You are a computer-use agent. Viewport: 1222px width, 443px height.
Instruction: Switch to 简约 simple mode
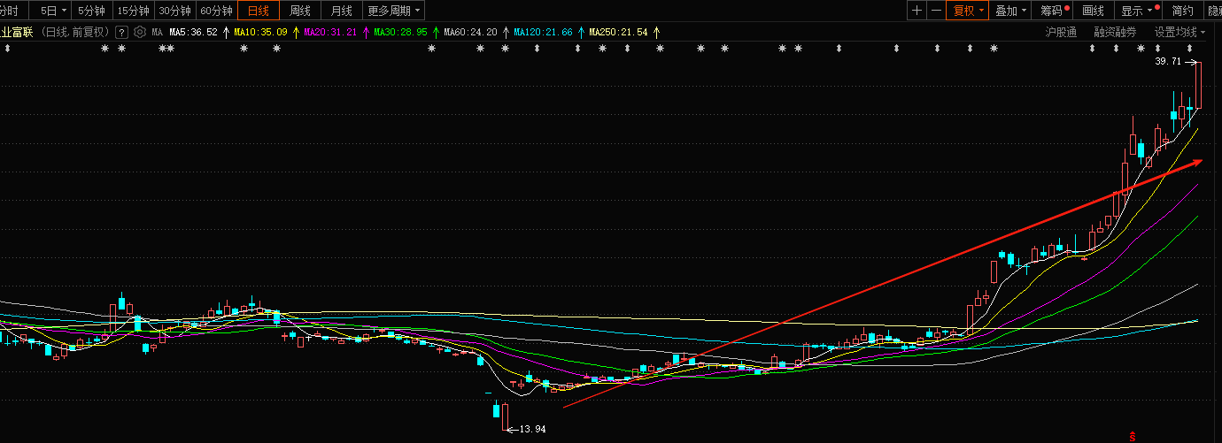pos(1182,11)
